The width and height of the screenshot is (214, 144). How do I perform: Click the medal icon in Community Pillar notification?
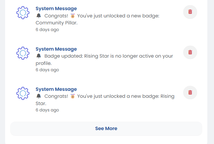73,16
